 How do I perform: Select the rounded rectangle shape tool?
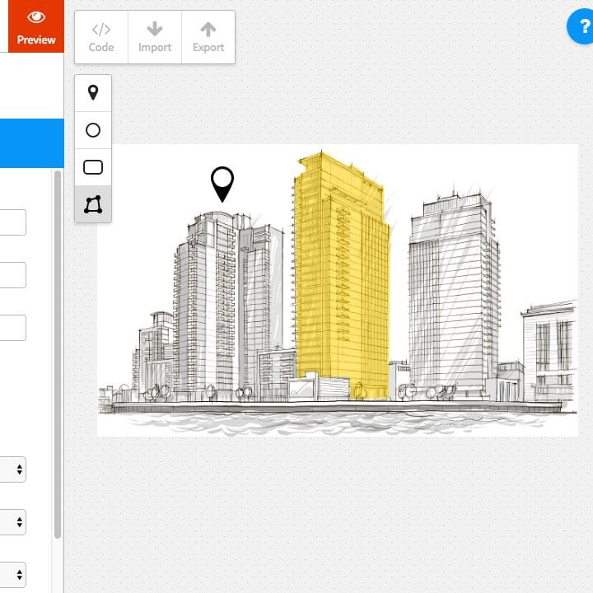(93, 167)
